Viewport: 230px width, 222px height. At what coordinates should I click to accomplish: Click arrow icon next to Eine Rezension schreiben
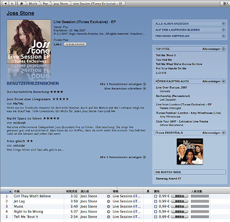(144, 89)
